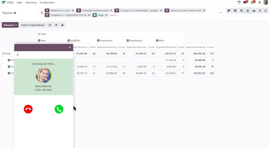Open the activities clock icon with badge 3
269x148 pixels.
[253, 2]
